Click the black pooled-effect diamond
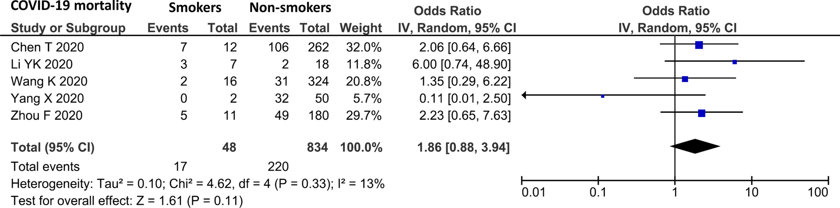Screen dimensions: 840x208 click(695, 146)
